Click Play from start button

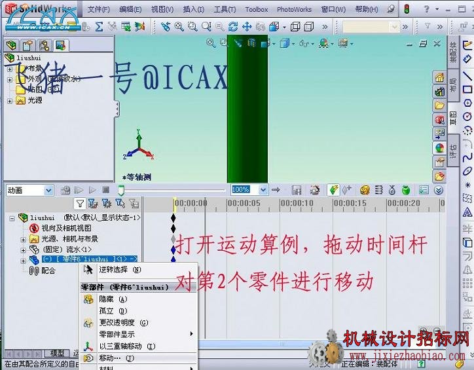click(79, 190)
